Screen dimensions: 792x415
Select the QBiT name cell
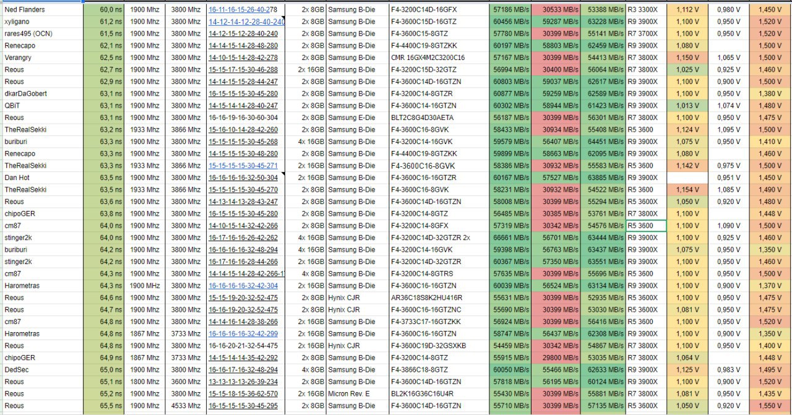(41, 106)
